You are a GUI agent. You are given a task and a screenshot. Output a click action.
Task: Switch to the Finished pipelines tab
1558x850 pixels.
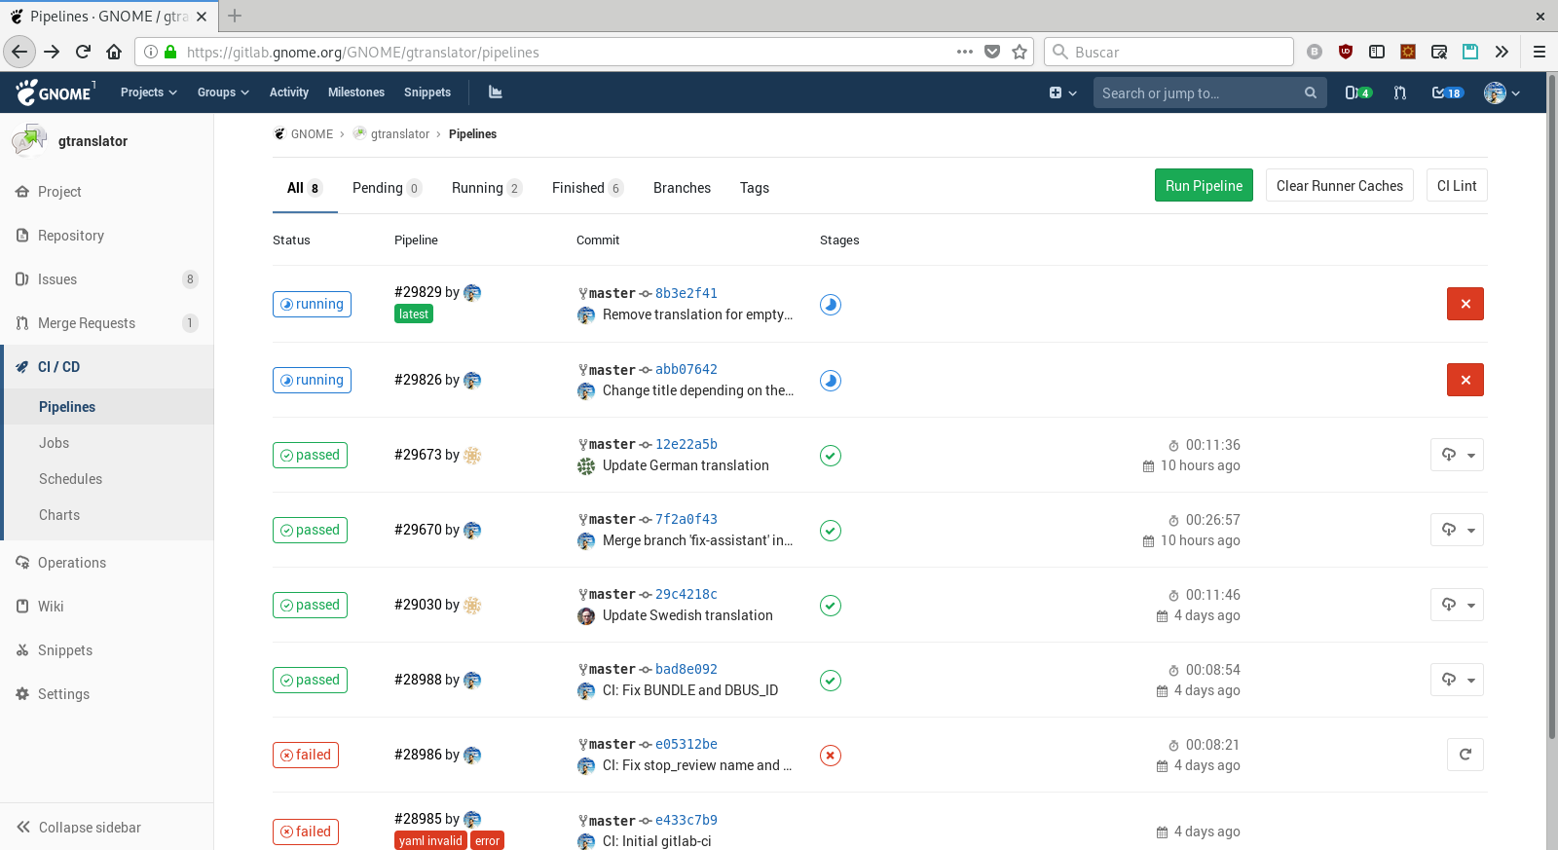tap(587, 188)
